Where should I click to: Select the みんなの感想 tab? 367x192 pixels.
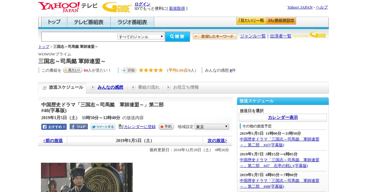pyautogui.click(x=107, y=87)
